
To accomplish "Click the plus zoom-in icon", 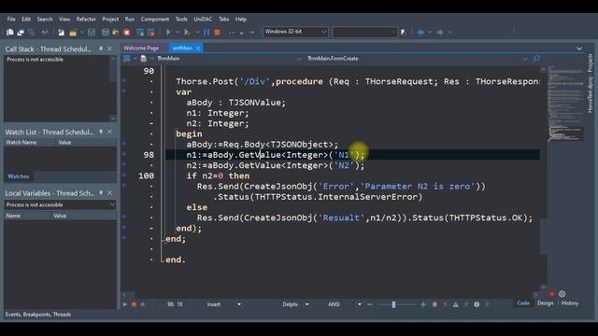I will coord(423,304).
